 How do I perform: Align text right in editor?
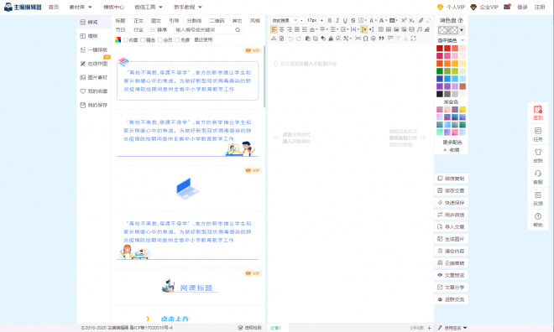pos(290,29)
